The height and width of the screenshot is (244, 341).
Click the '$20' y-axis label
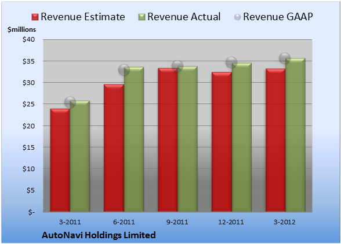pos(29,126)
